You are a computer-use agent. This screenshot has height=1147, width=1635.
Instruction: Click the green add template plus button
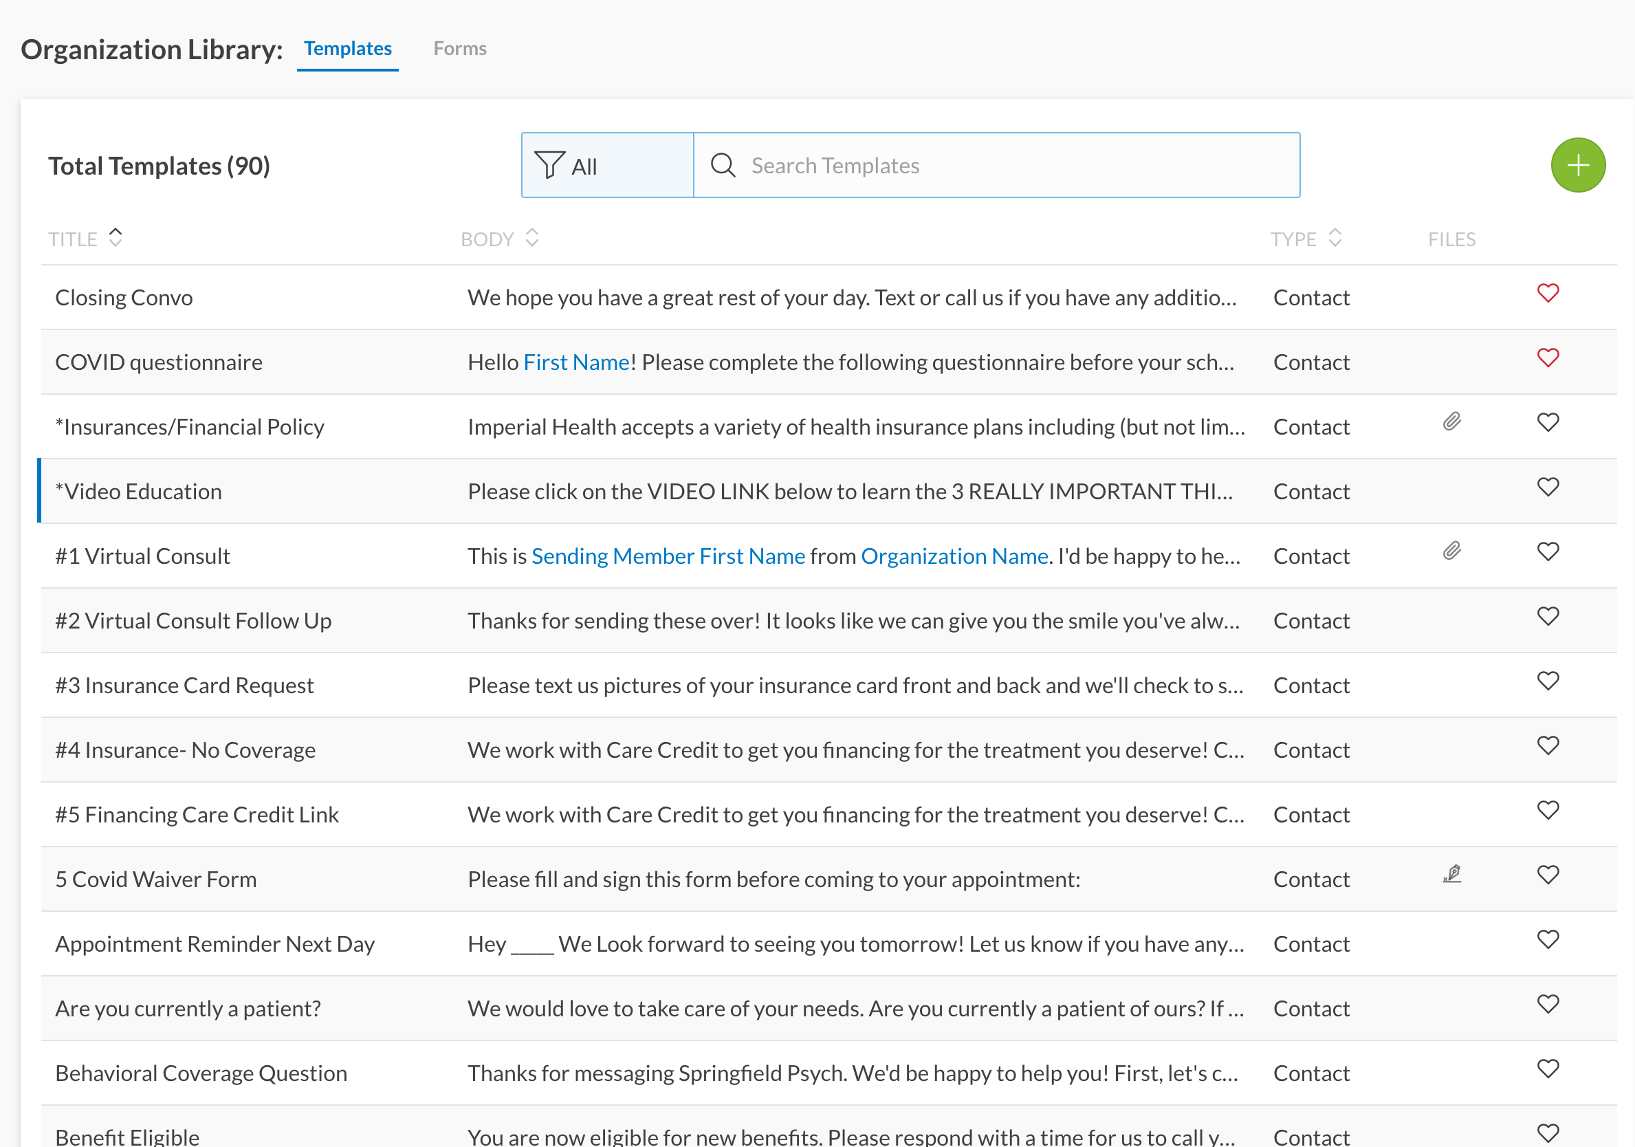pos(1577,165)
